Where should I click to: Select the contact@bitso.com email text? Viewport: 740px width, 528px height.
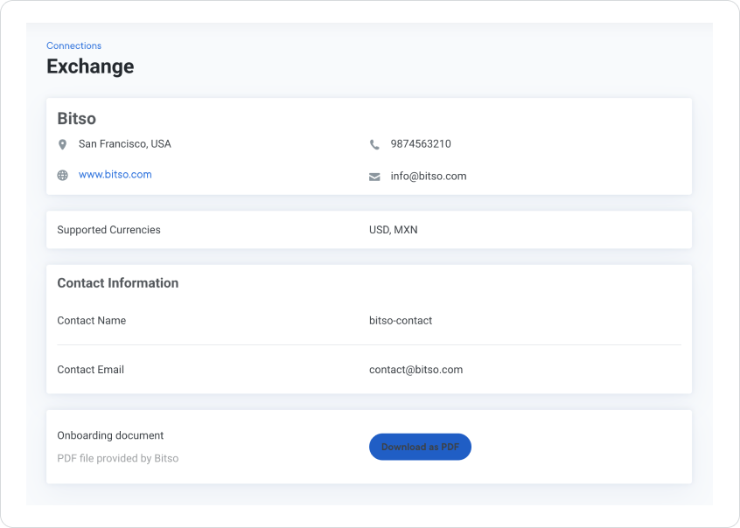click(x=415, y=369)
